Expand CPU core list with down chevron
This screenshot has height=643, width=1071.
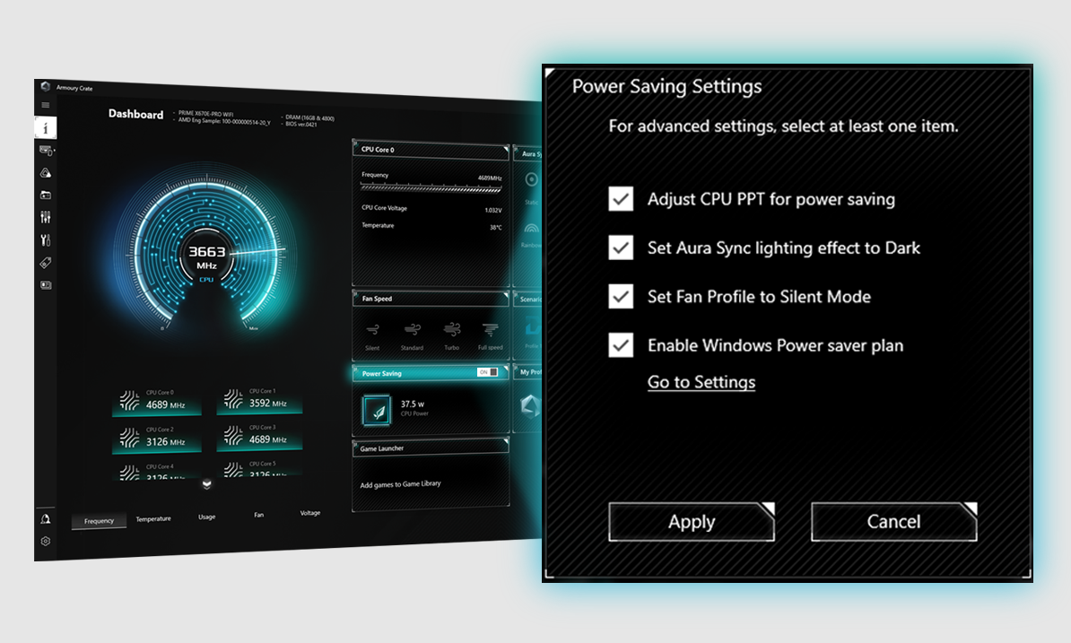(x=207, y=484)
